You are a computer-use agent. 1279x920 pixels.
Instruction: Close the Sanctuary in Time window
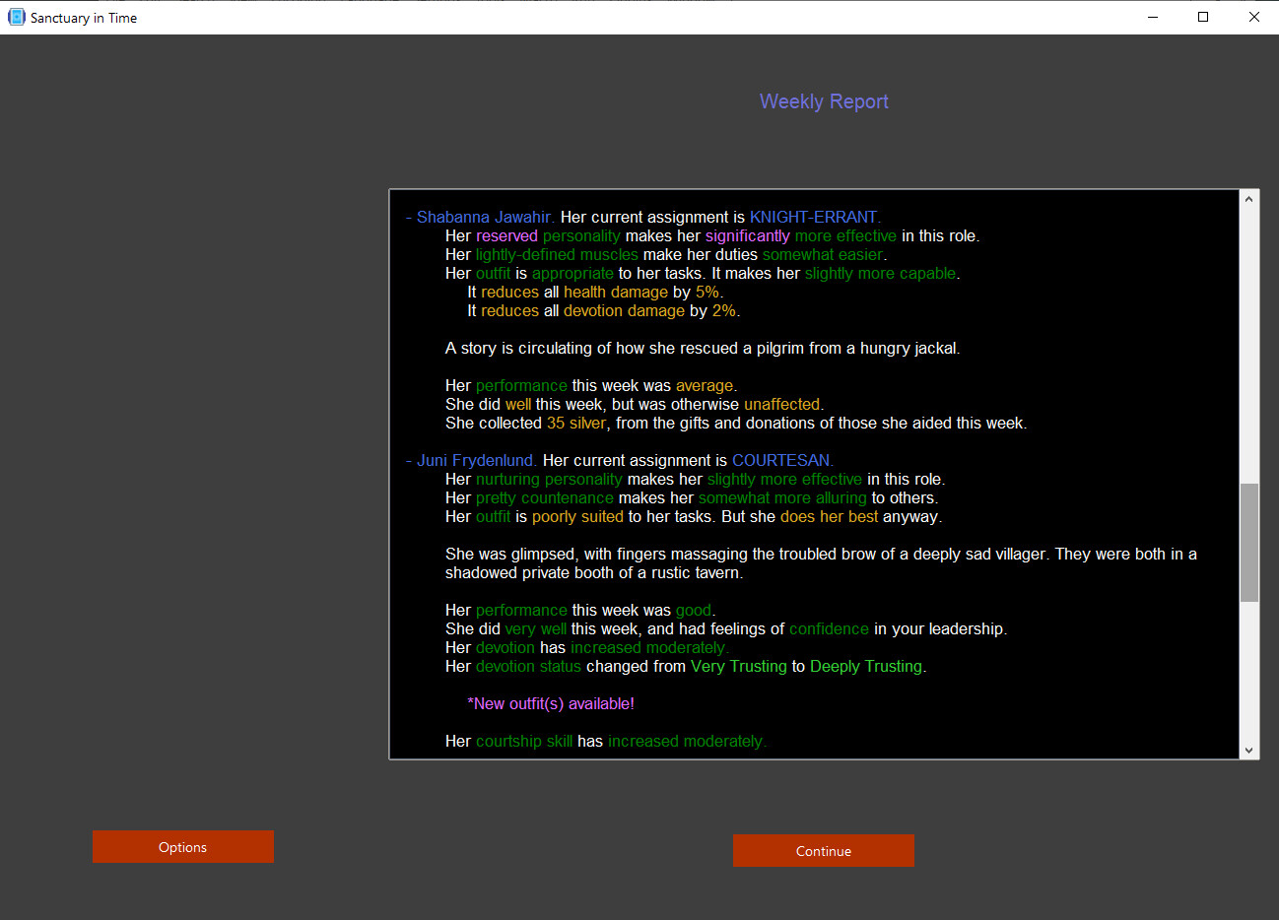(1253, 17)
